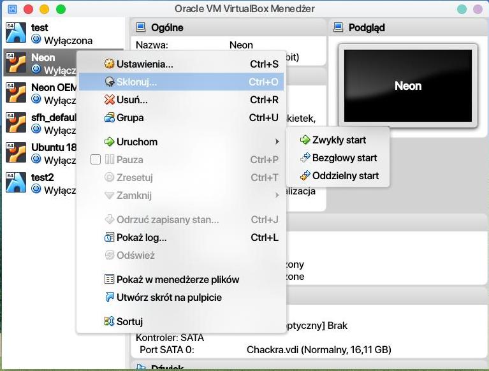Click Podgląd section header
This screenshot has height=371, width=489.
click(x=409, y=27)
